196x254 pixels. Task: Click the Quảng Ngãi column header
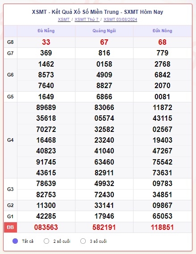pos(104,31)
